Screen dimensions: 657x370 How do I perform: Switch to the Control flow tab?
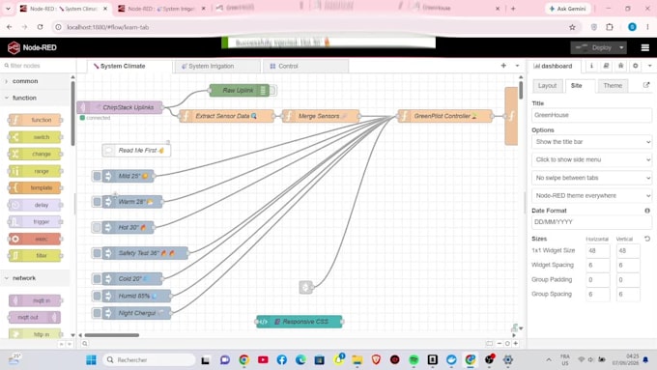tap(306, 67)
